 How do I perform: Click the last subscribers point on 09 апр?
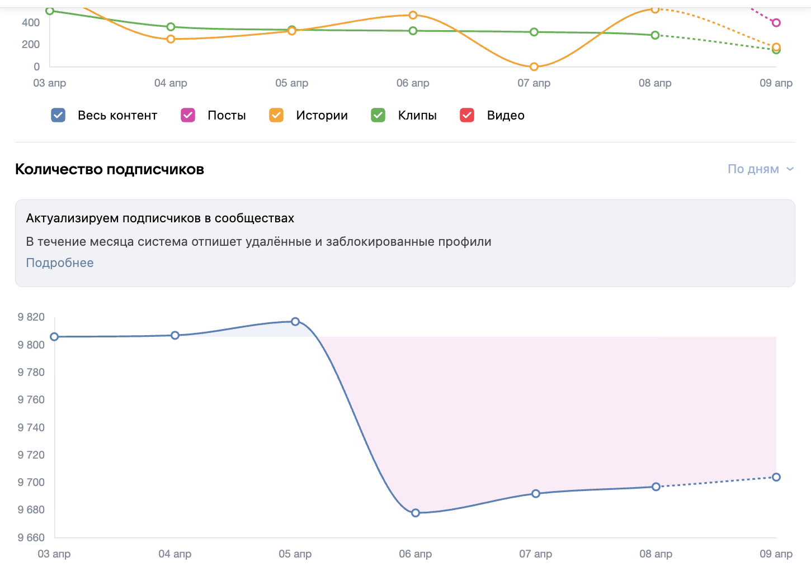tap(776, 477)
